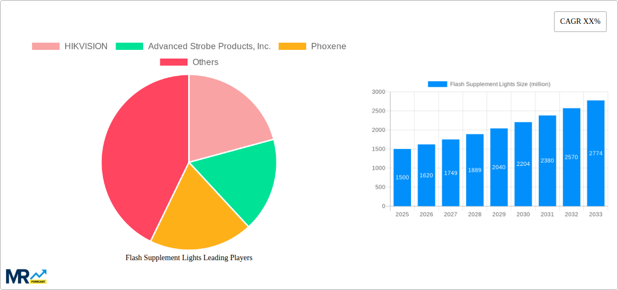Click Flash Supplement Lights Size (million) label
This screenshot has height=290, width=618.
500,84
